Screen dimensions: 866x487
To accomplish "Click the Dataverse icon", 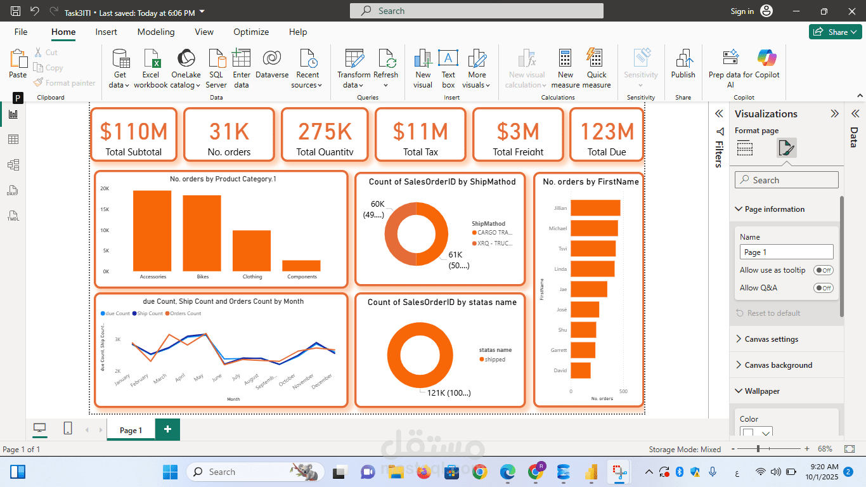I will 272,63.
